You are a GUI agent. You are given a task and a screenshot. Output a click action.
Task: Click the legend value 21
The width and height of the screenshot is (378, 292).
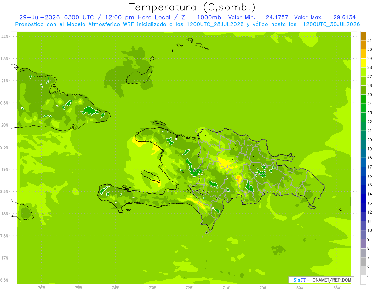370,131
